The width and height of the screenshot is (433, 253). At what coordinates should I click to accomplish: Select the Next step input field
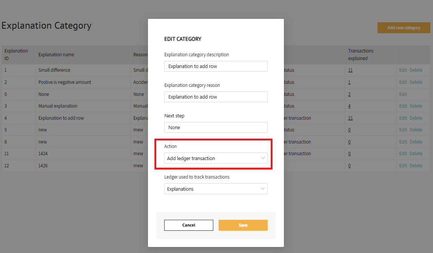(216, 128)
